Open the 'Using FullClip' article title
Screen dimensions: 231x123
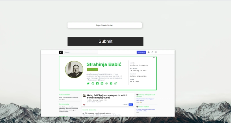pyautogui.click(x=107, y=97)
